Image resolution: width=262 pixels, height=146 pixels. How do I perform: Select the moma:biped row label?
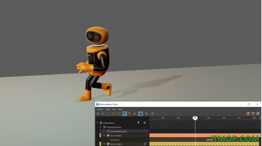pyautogui.click(x=109, y=123)
